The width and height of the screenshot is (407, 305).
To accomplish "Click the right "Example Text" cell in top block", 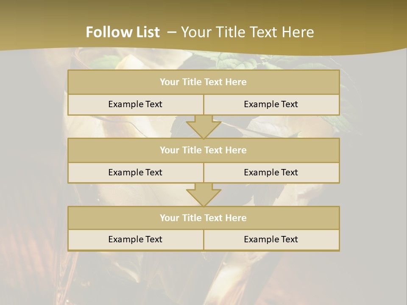I will pyautogui.click(x=271, y=104).
